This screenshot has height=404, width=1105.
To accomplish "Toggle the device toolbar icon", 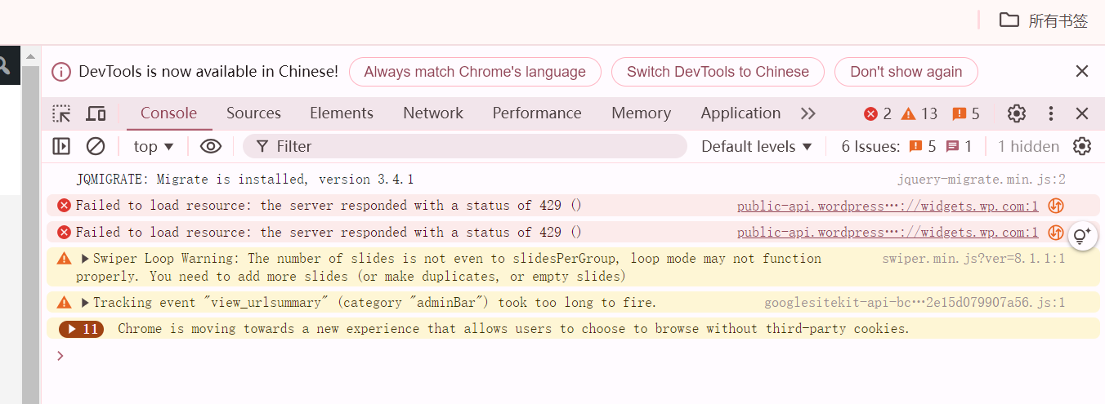I will pyautogui.click(x=96, y=113).
